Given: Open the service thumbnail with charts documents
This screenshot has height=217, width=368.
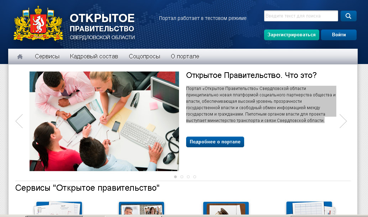Looking at the screenshot, I should coord(58,208).
